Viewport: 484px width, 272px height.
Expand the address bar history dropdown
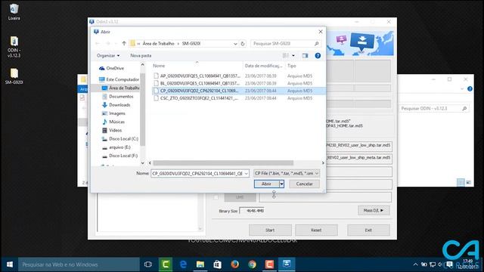(x=235, y=44)
